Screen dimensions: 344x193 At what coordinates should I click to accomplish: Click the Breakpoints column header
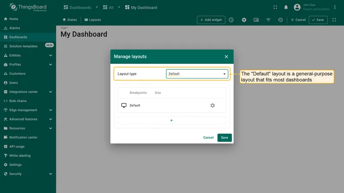[138, 93]
